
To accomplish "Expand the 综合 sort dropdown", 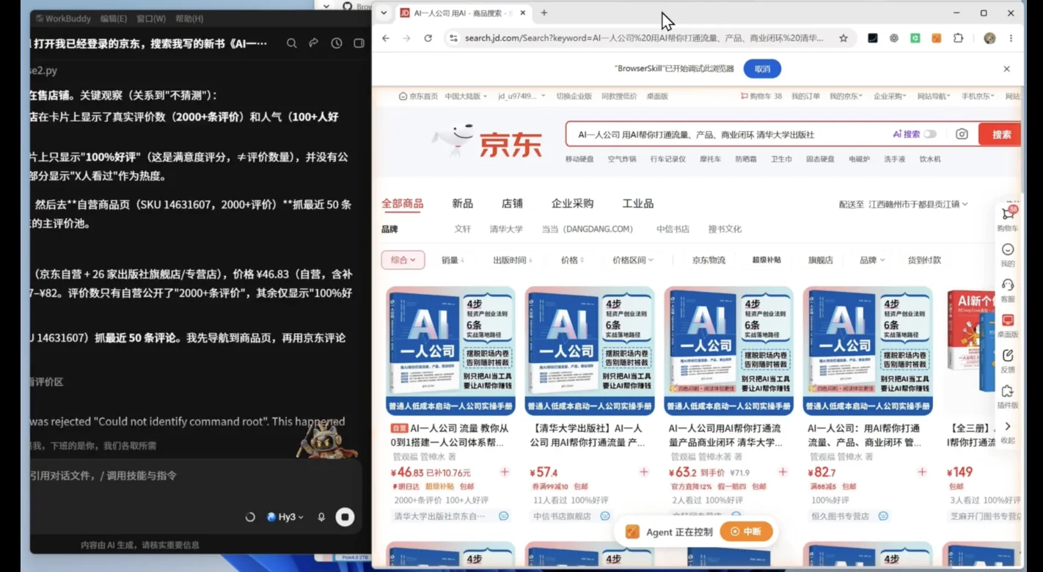I will point(403,260).
